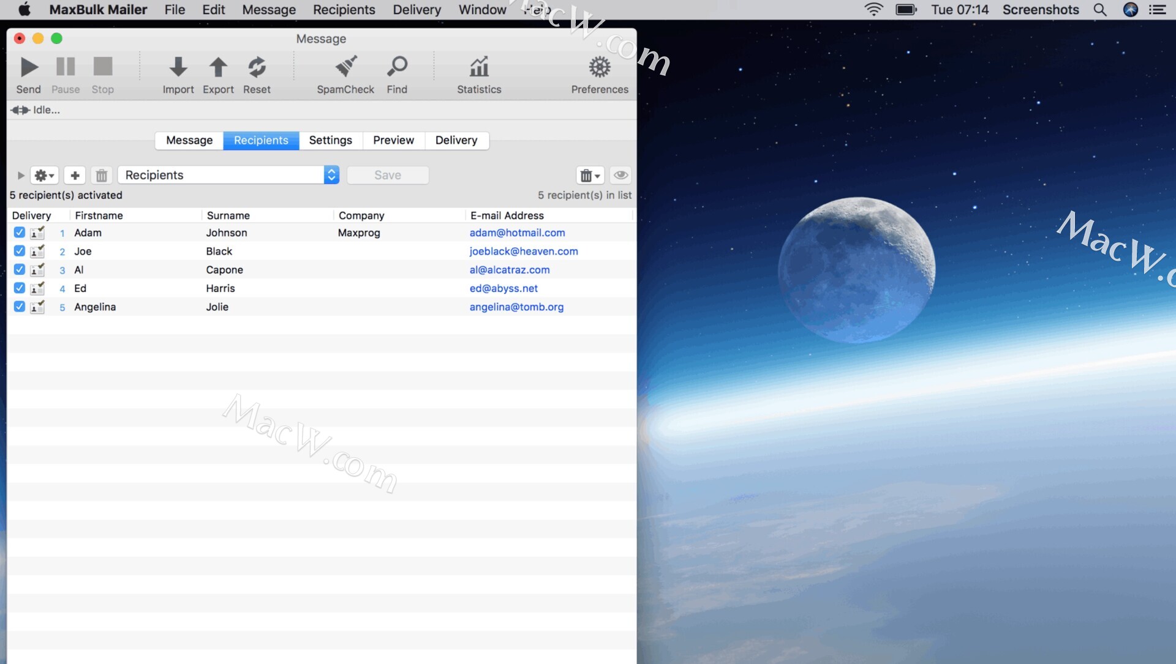Open the Recipients list popup selector

[228, 175]
